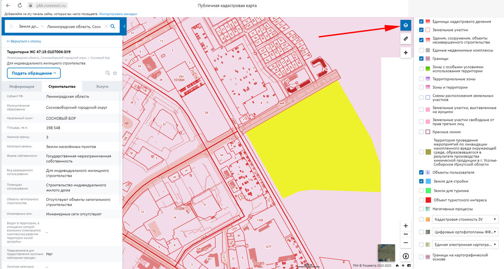Reload the browser page
Screen dimensions: 504x269
(20, 5)
